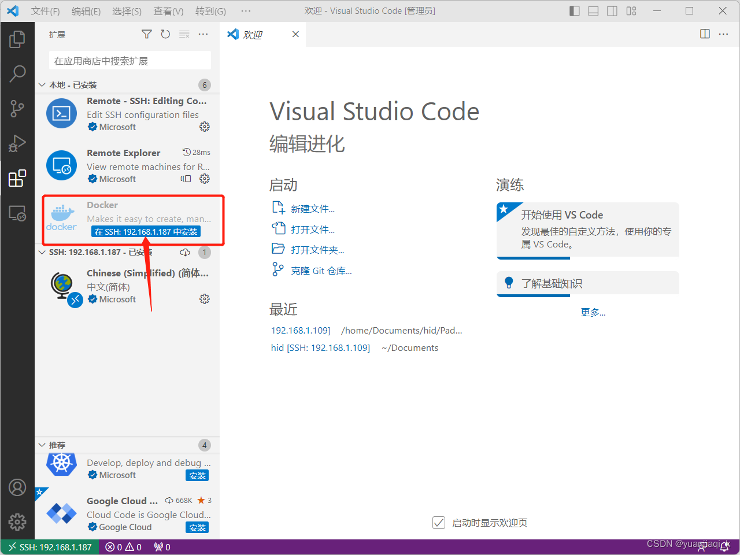Click the 新建文件... link
Screen dimensions: 740x555
(313, 209)
